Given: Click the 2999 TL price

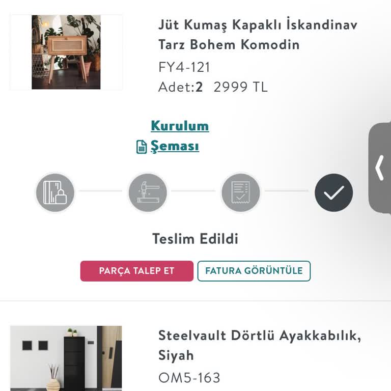Looking at the screenshot, I should coord(240,87).
